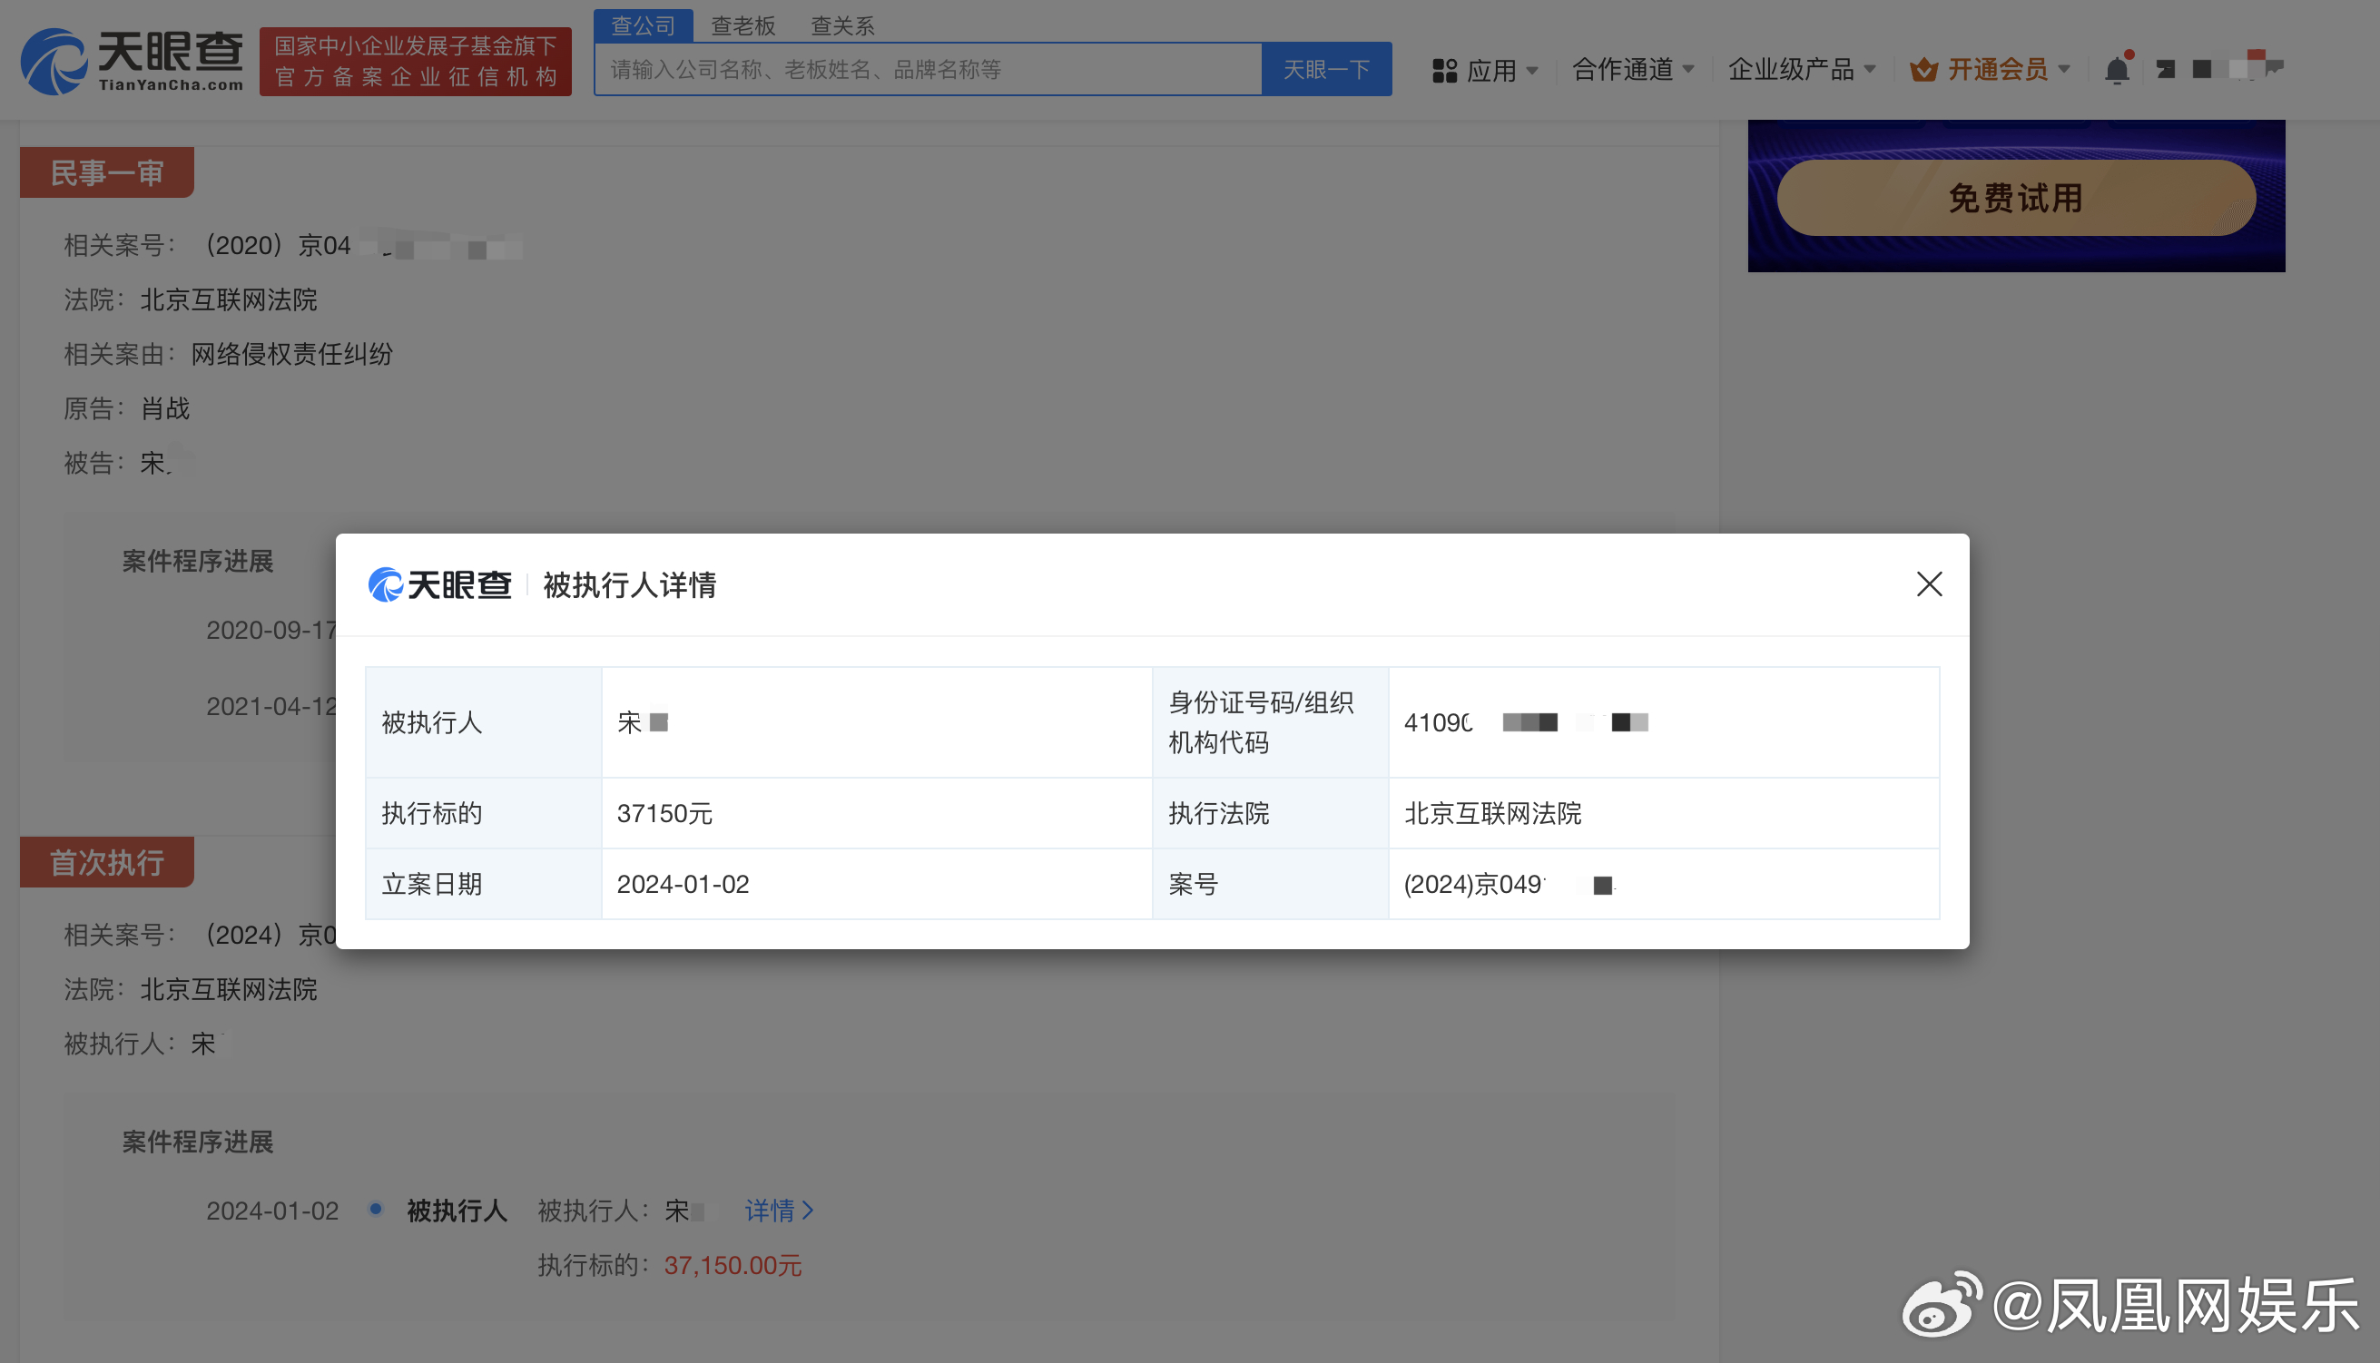Click the 天眼查 logo in the dialog header

tap(439, 584)
